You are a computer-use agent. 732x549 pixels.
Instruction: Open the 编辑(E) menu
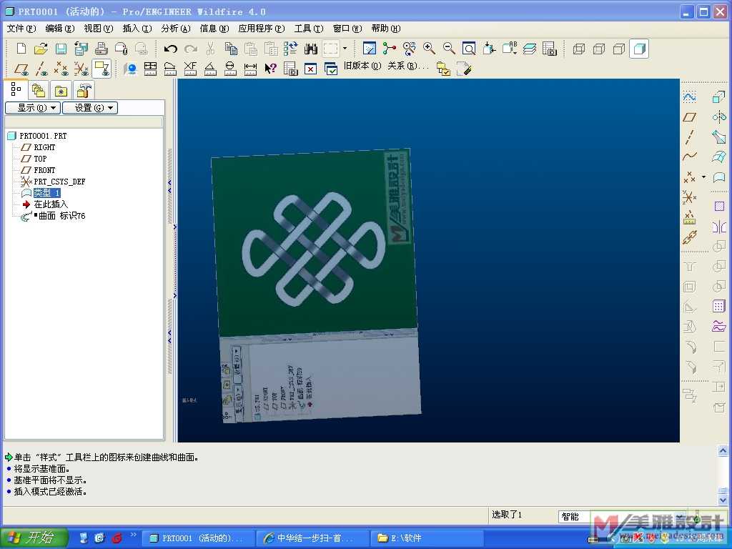click(x=60, y=29)
